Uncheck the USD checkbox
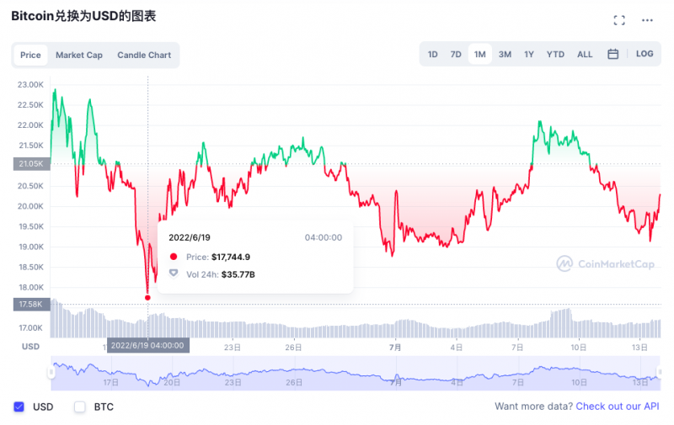674x425 pixels. [x=19, y=407]
